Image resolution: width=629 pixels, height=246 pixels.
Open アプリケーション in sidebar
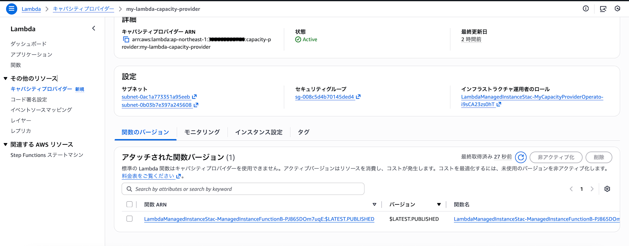pyautogui.click(x=31, y=54)
